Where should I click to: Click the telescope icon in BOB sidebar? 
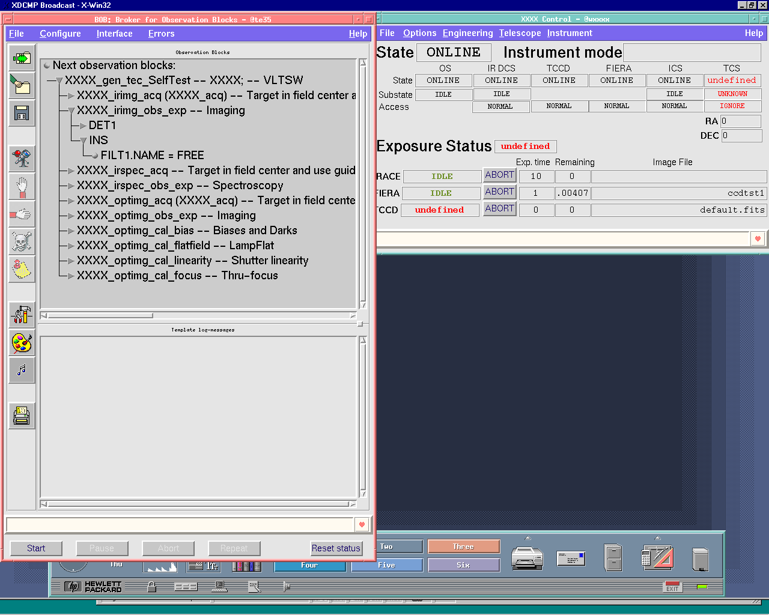(22, 159)
